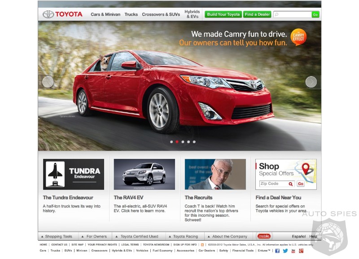Click the red Camry hero image
Screen dimensions: 359x259
[173, 92]
